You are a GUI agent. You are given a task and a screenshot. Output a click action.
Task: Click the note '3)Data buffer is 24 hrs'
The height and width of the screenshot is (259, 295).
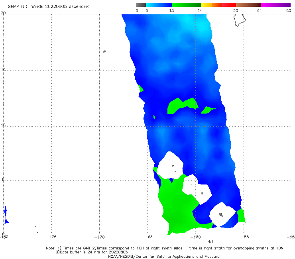coord(92,252)
